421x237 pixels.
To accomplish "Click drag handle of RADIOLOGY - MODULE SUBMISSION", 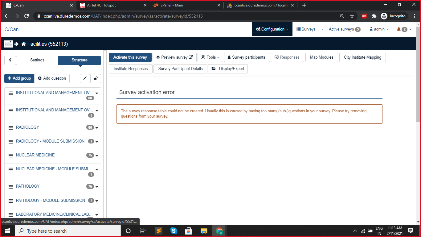I will coord(10,141).
